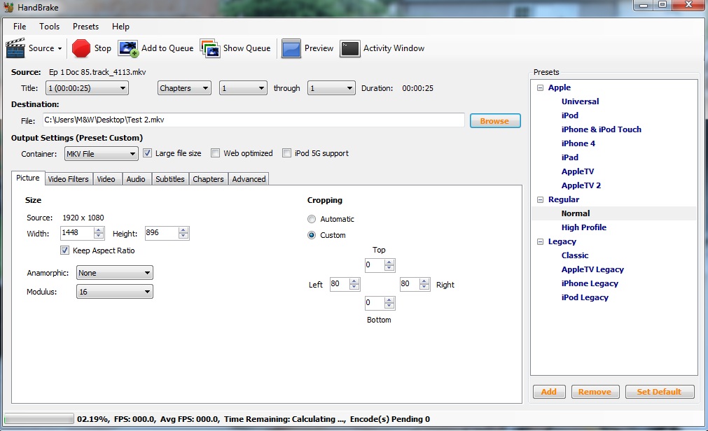Image resolution: width=708 pixels, height=431 pixels.
Task: Select the AppleTV Legacy preset
Action: [592, 269]
